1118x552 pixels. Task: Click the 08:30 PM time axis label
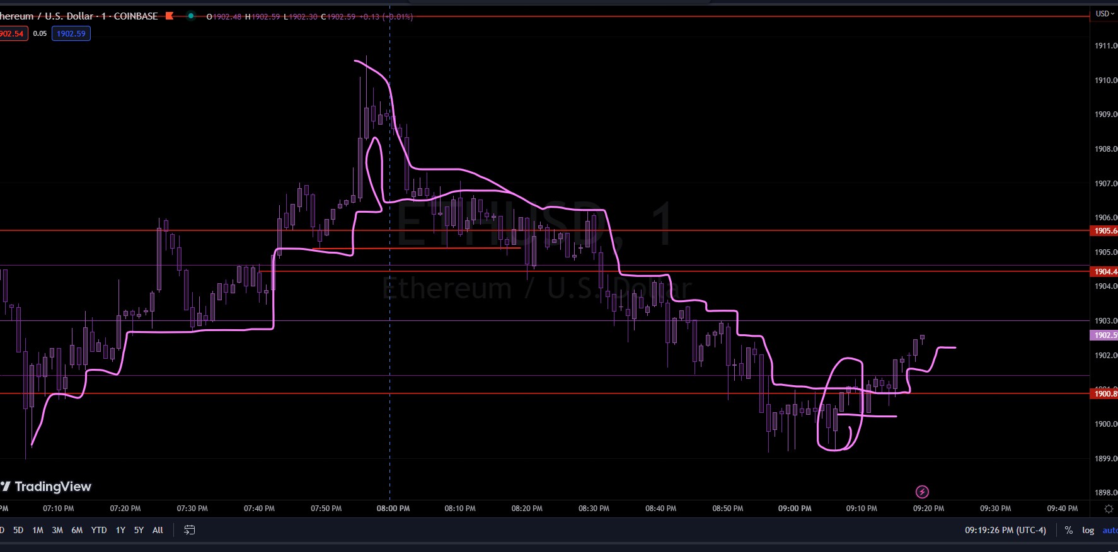(x=594, y=508)
